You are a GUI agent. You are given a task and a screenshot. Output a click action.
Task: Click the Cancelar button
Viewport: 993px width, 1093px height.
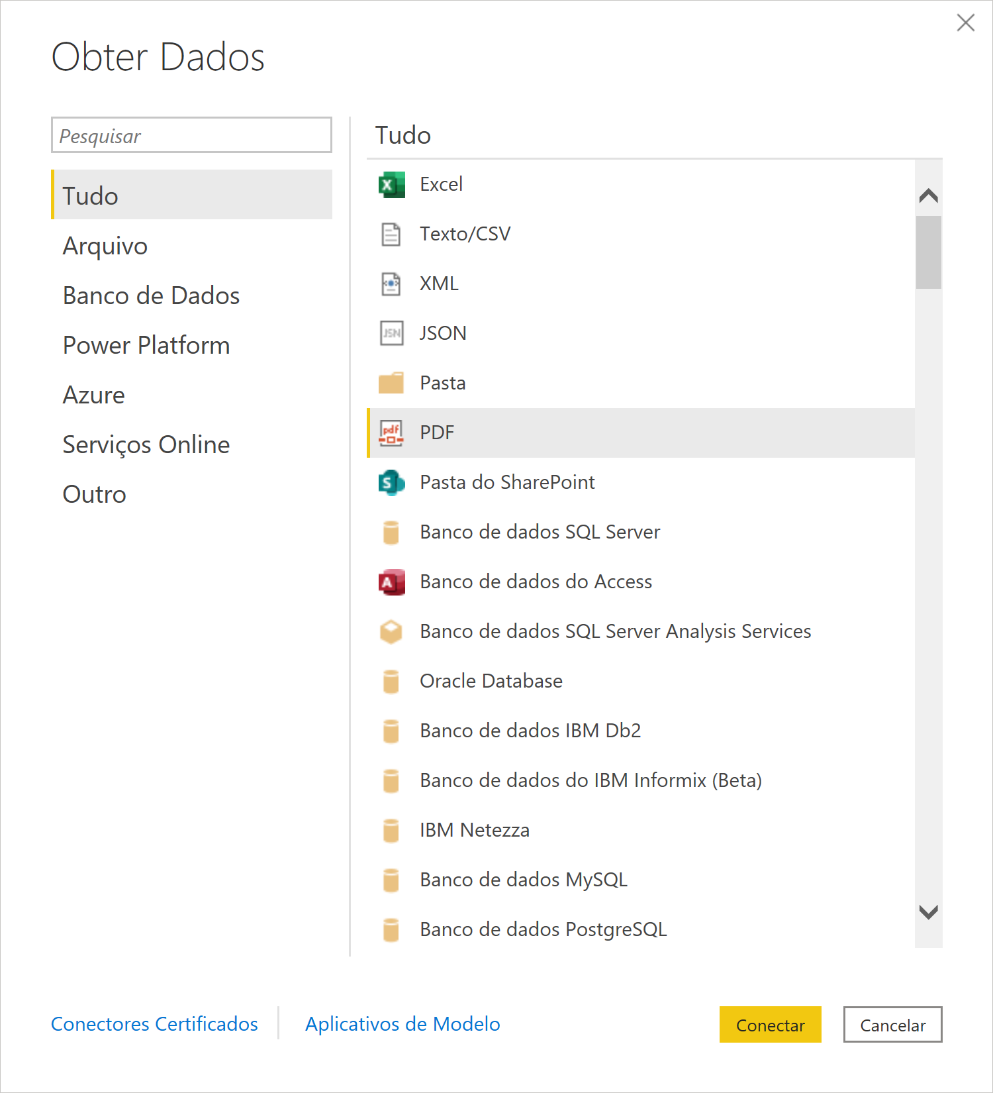point(892,1025)
